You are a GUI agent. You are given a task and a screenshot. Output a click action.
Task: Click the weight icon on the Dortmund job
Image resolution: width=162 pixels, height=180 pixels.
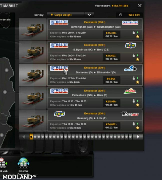click(x=134, y=78)
